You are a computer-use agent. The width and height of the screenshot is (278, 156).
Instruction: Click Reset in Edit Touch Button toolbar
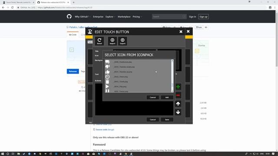click(99, 41)
